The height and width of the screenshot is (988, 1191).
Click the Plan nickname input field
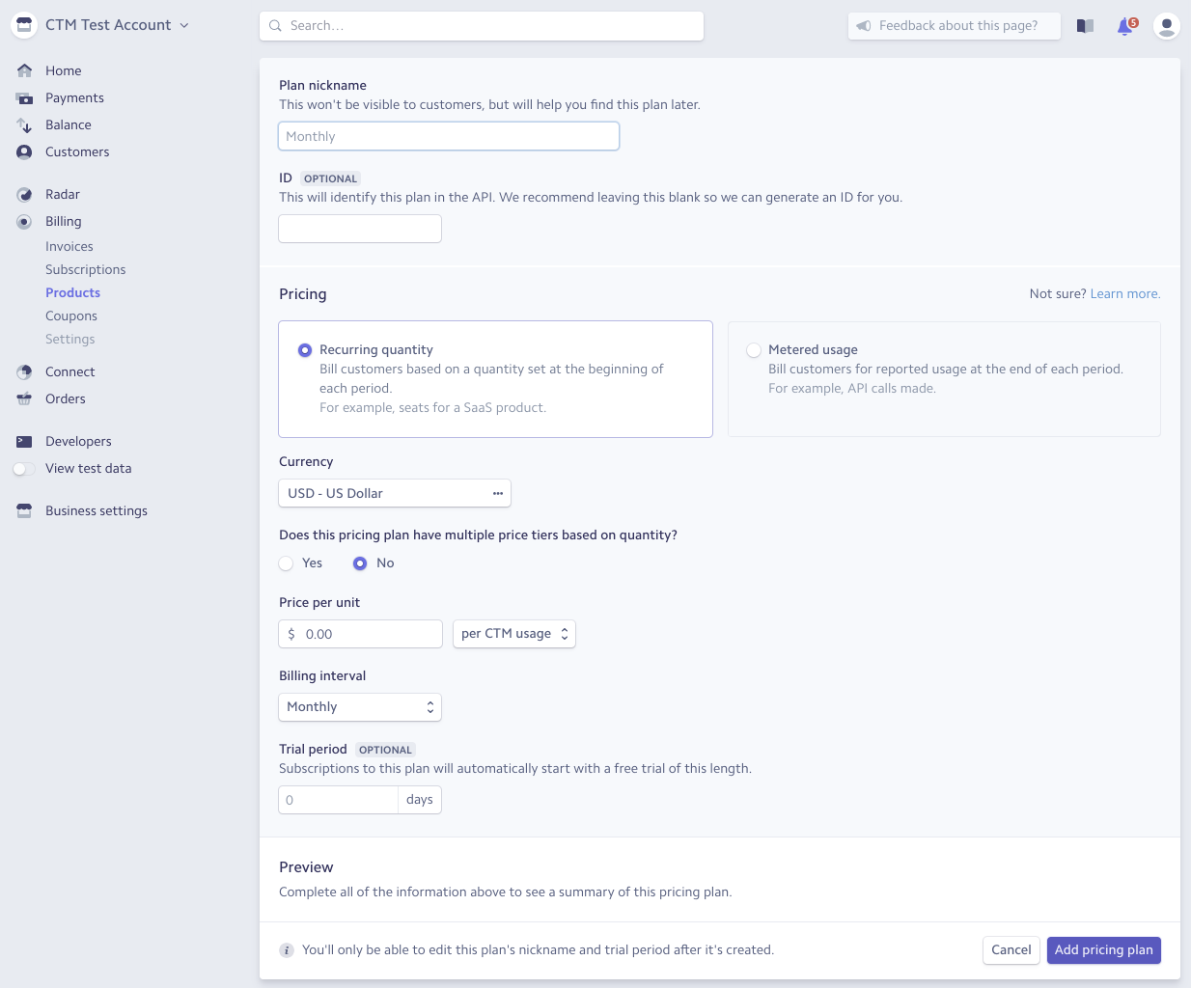448,137
